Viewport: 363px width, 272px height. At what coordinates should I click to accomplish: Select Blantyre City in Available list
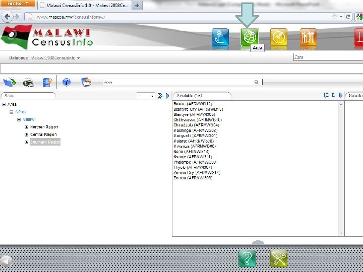tap(198, 109)
